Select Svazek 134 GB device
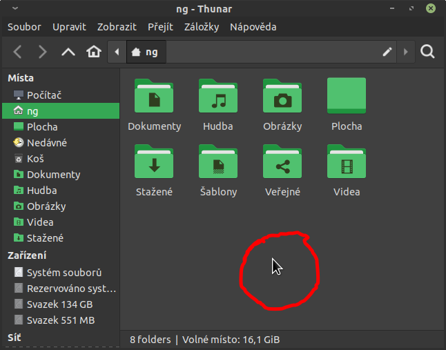This screenshot has width=446, height=350. coord(59,304)
